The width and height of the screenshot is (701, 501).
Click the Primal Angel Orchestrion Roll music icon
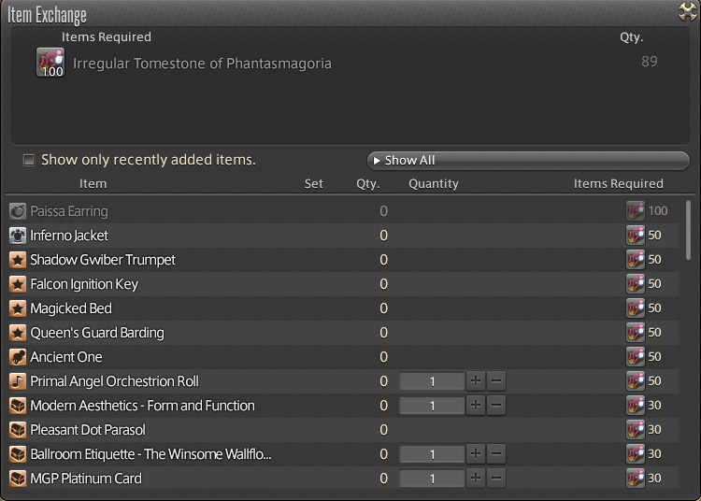tap(18, 381)
